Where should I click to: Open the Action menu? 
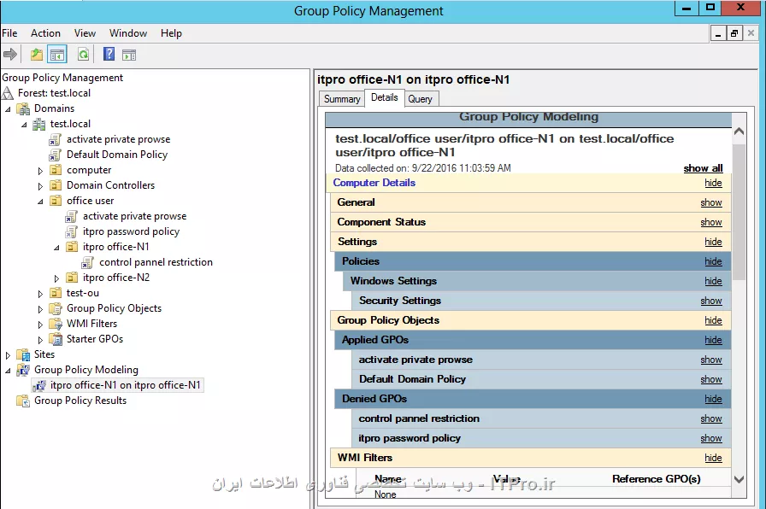pos(45,33)
